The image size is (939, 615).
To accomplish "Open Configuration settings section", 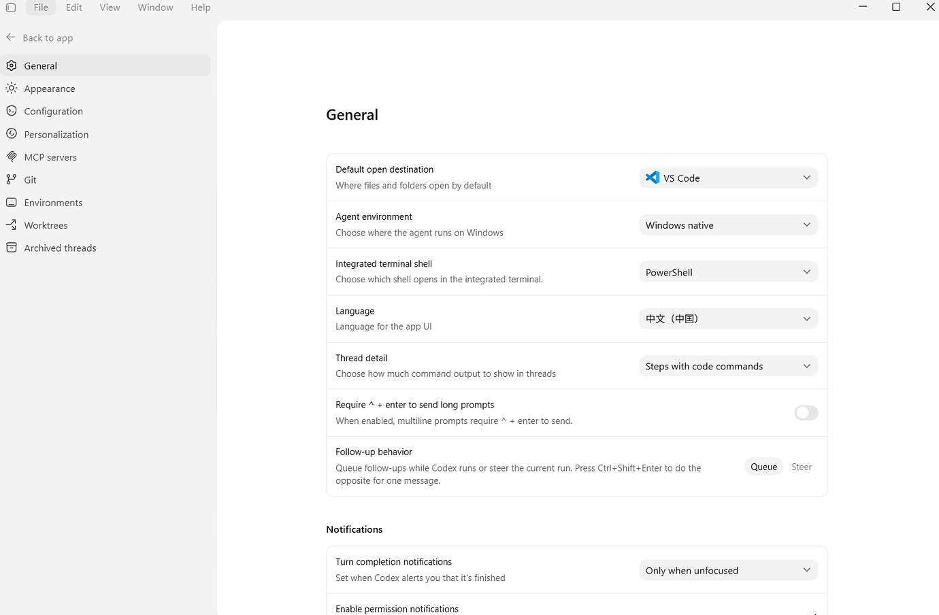I will pyautogui.click(x=105, y=111).
